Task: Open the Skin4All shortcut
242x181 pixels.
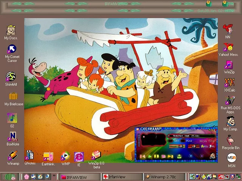Action: tap(11, 78)
